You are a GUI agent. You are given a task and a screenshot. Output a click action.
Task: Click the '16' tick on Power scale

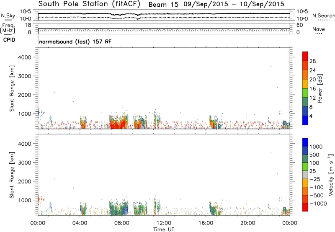click(312, 88)
